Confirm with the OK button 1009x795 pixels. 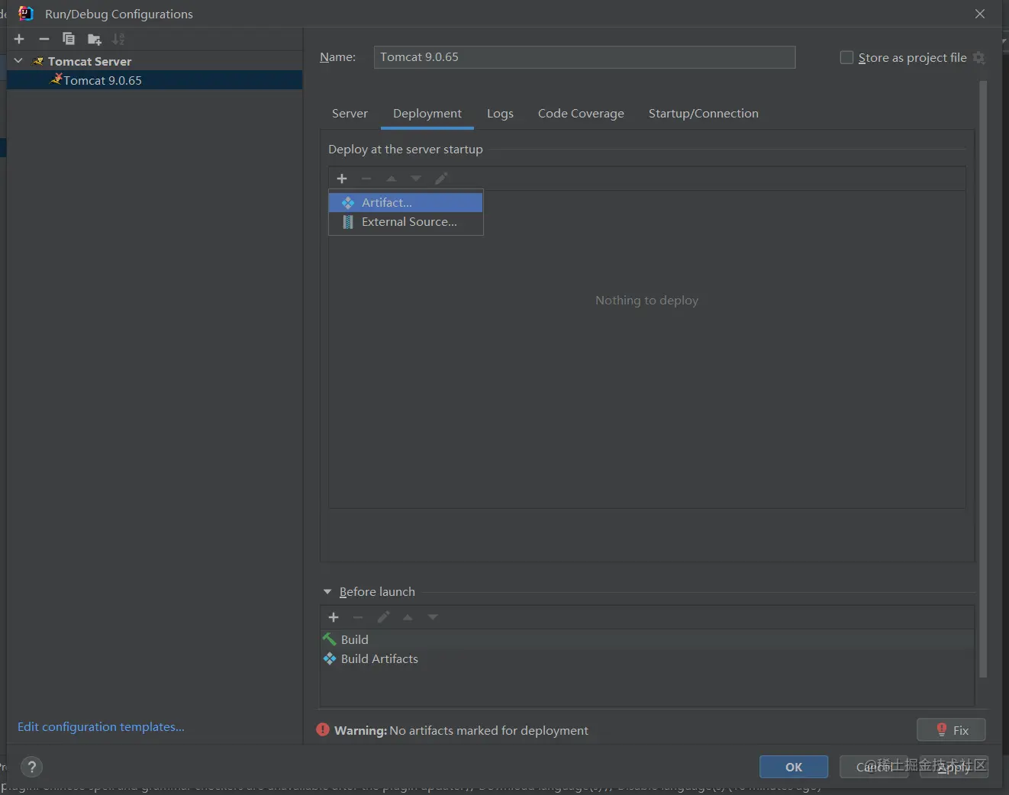point(794,767)
